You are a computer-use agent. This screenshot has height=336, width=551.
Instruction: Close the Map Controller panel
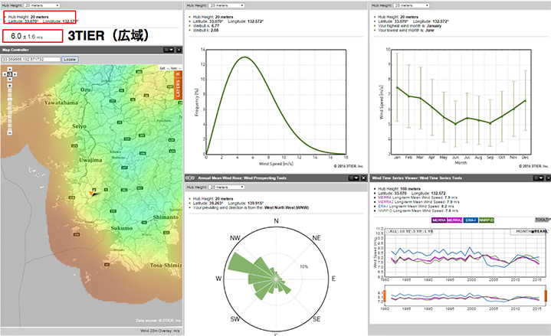click(x=179, y=50)
